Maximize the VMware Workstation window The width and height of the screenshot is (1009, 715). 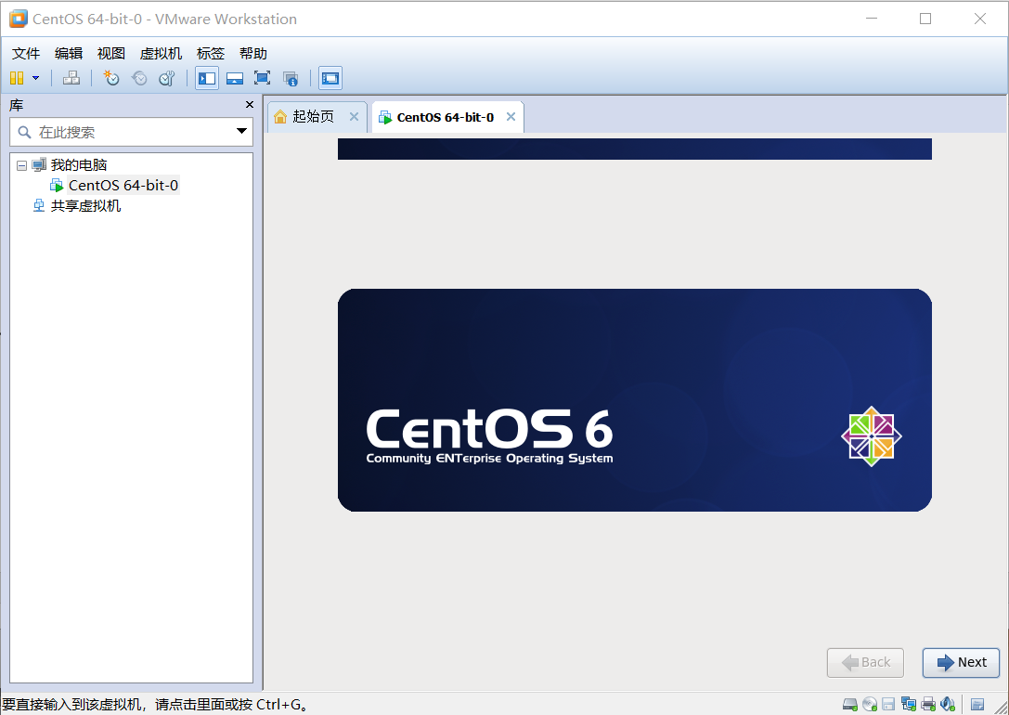coord(925,19)
